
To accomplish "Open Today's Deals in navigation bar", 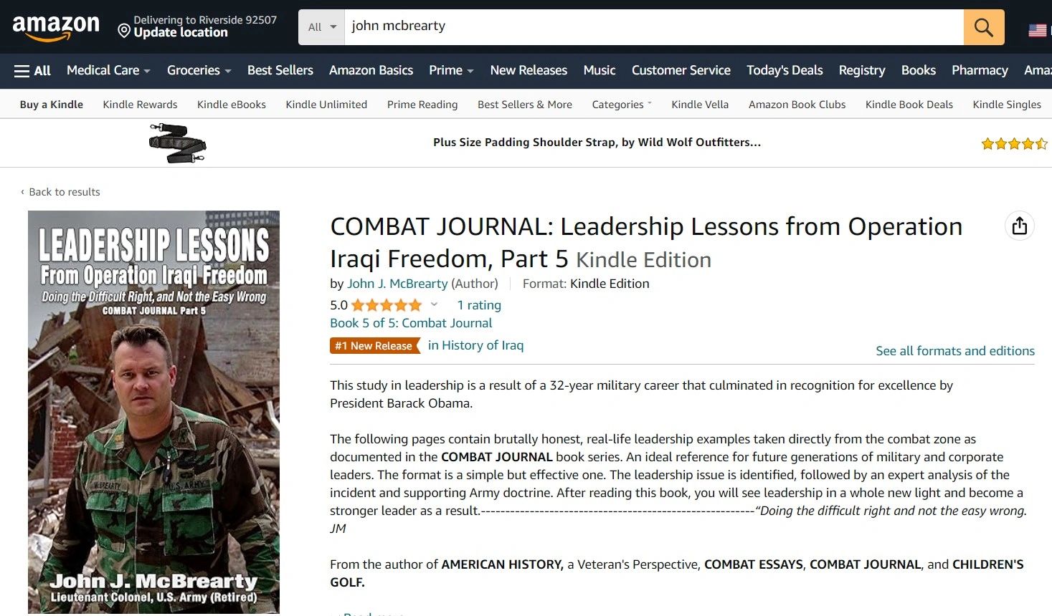I will [x=785, y=70].
